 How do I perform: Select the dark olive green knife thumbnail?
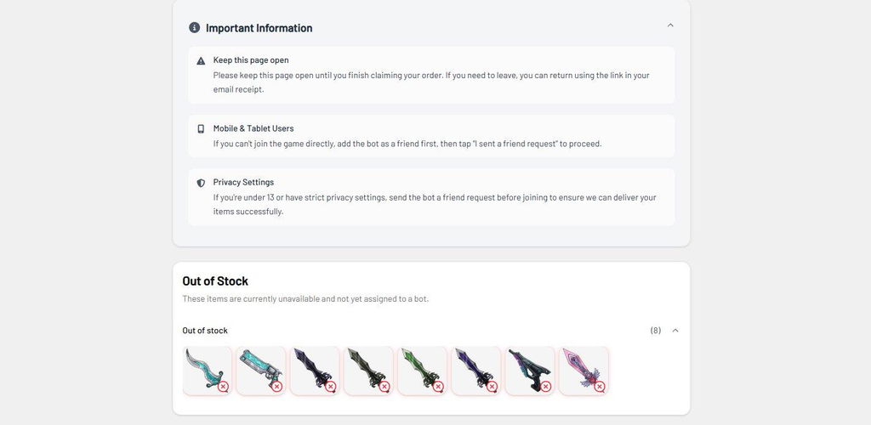[369, 371]
